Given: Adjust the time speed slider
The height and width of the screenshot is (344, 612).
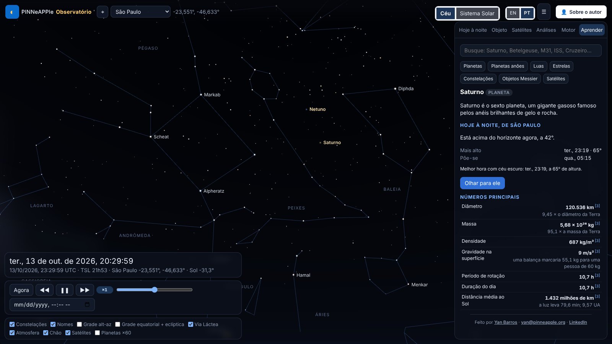Looking at the screenshot, I should (x=154, y=290).
